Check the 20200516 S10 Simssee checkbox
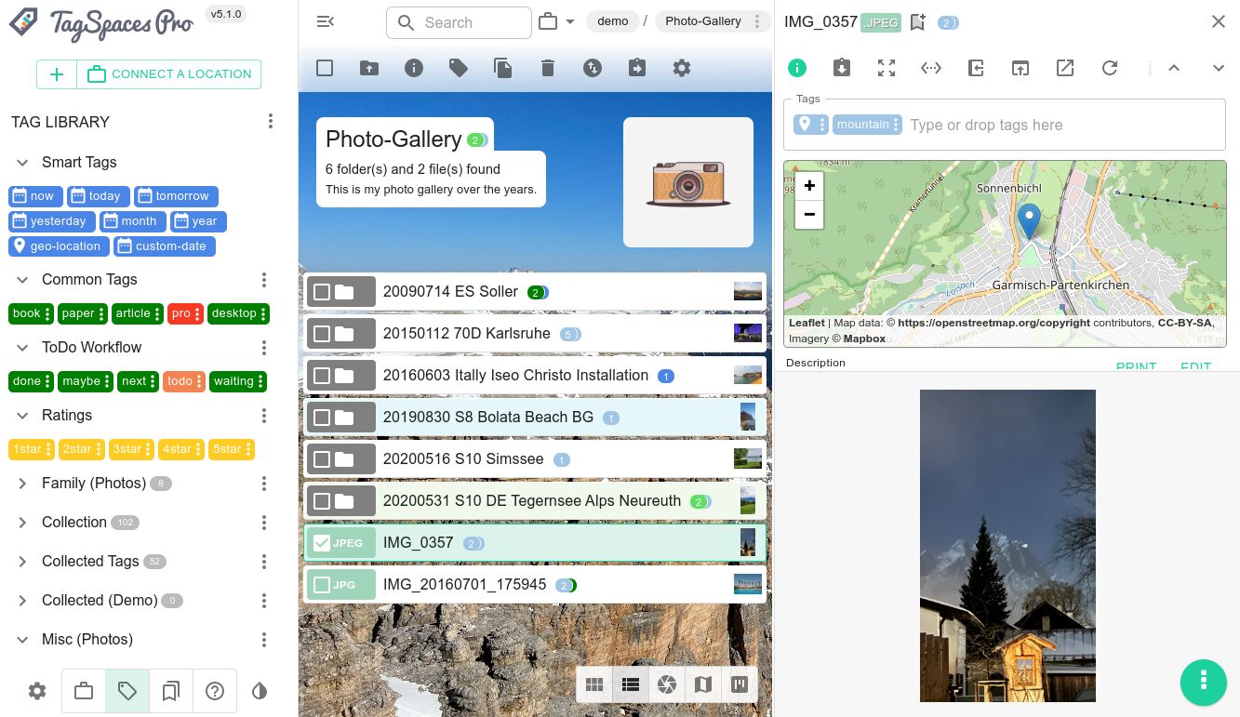The width and height of the screenshot is (1240, 717). tap(322, 459)
